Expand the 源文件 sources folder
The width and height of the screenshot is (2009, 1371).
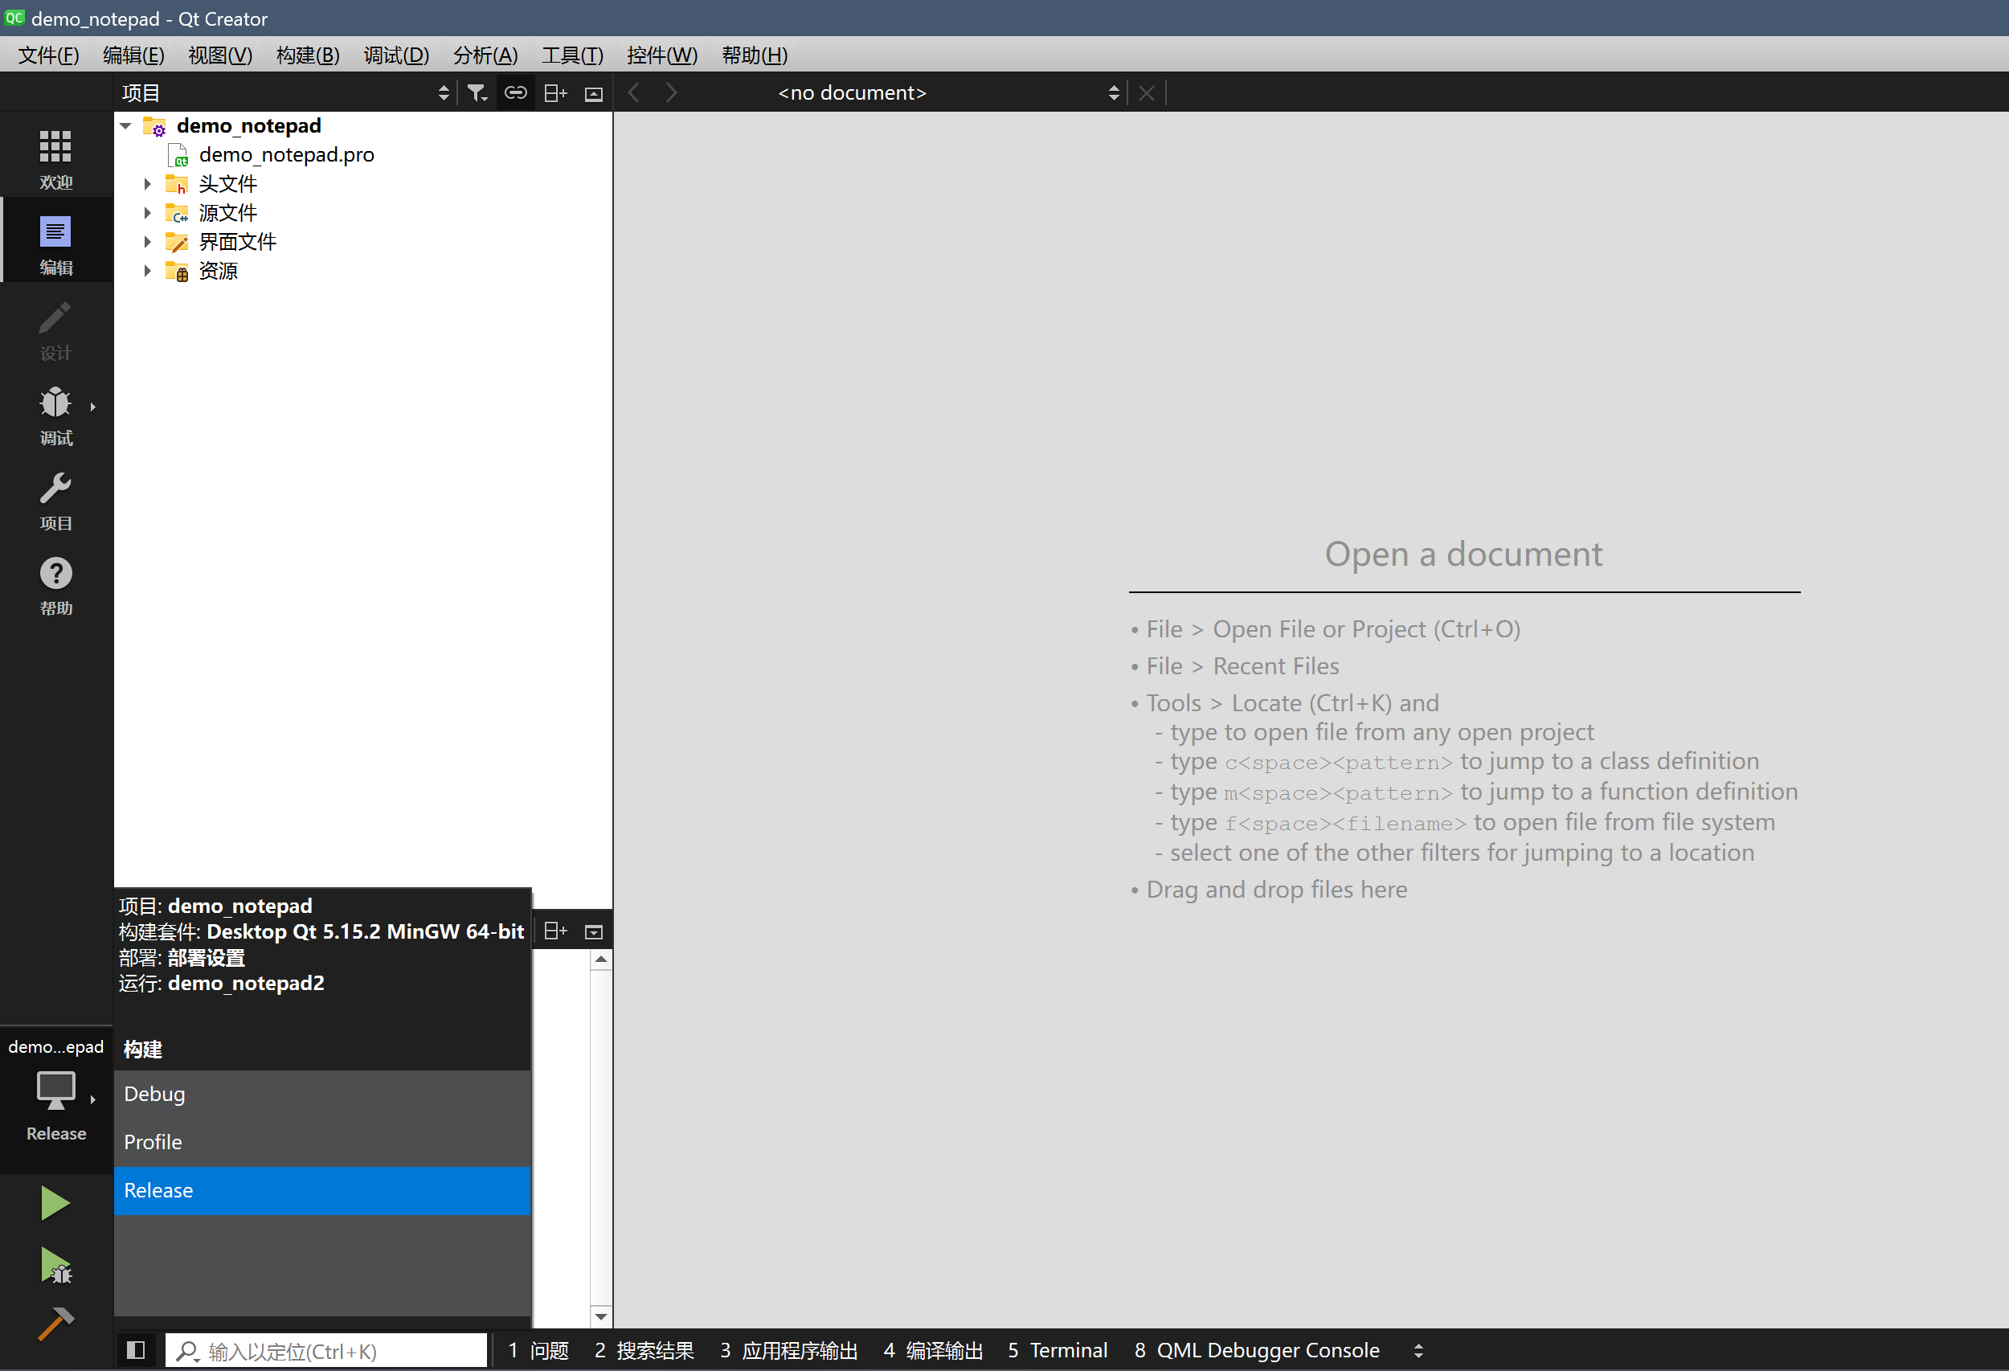[x=147, y=213]
